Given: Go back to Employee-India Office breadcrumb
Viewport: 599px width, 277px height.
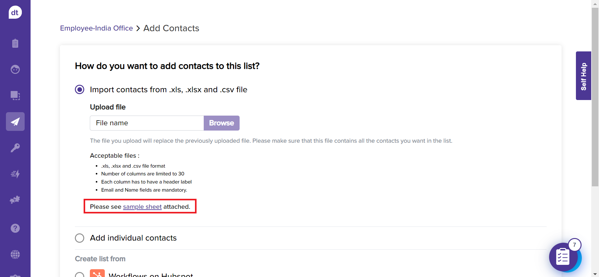Looking at the screenshot, I should click(96, 28).
